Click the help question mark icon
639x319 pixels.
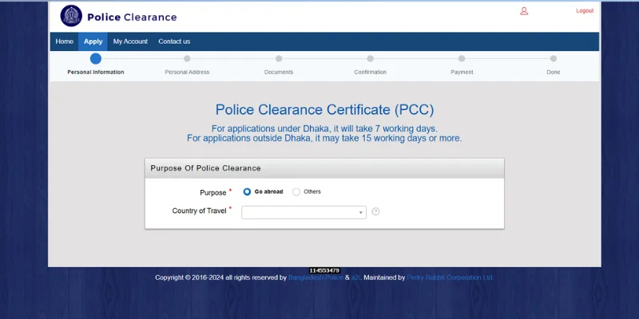tap(375, 211)
